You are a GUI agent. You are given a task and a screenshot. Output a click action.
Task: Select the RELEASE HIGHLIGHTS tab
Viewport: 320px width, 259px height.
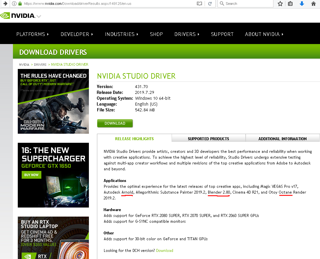pyautogui.click(x=134, y=139)
